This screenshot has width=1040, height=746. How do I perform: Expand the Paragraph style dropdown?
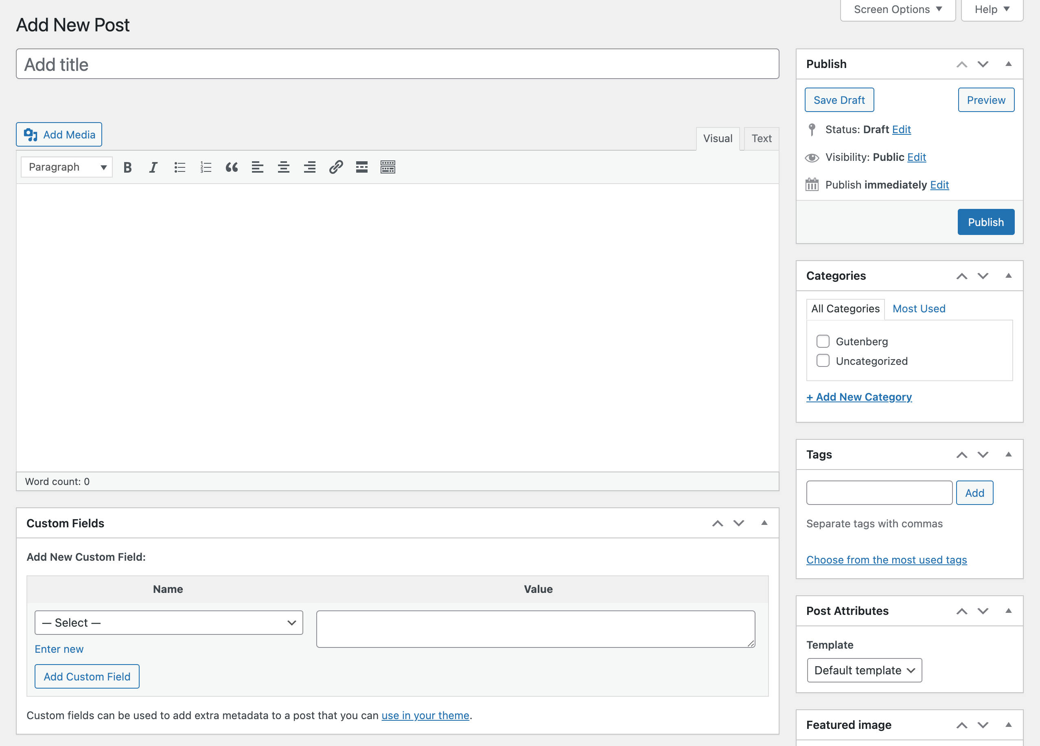click(x=67, y=166)
